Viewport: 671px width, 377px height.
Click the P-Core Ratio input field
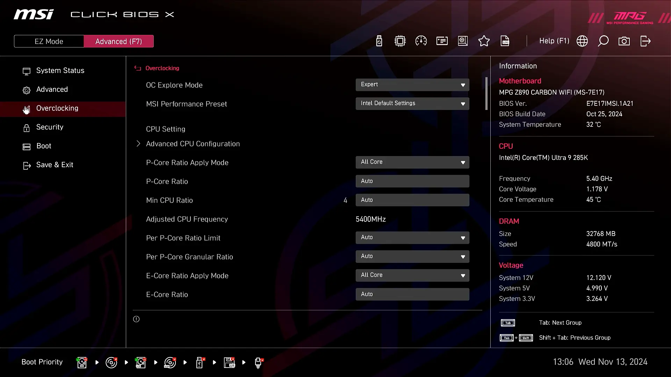(x=412, y=181)
